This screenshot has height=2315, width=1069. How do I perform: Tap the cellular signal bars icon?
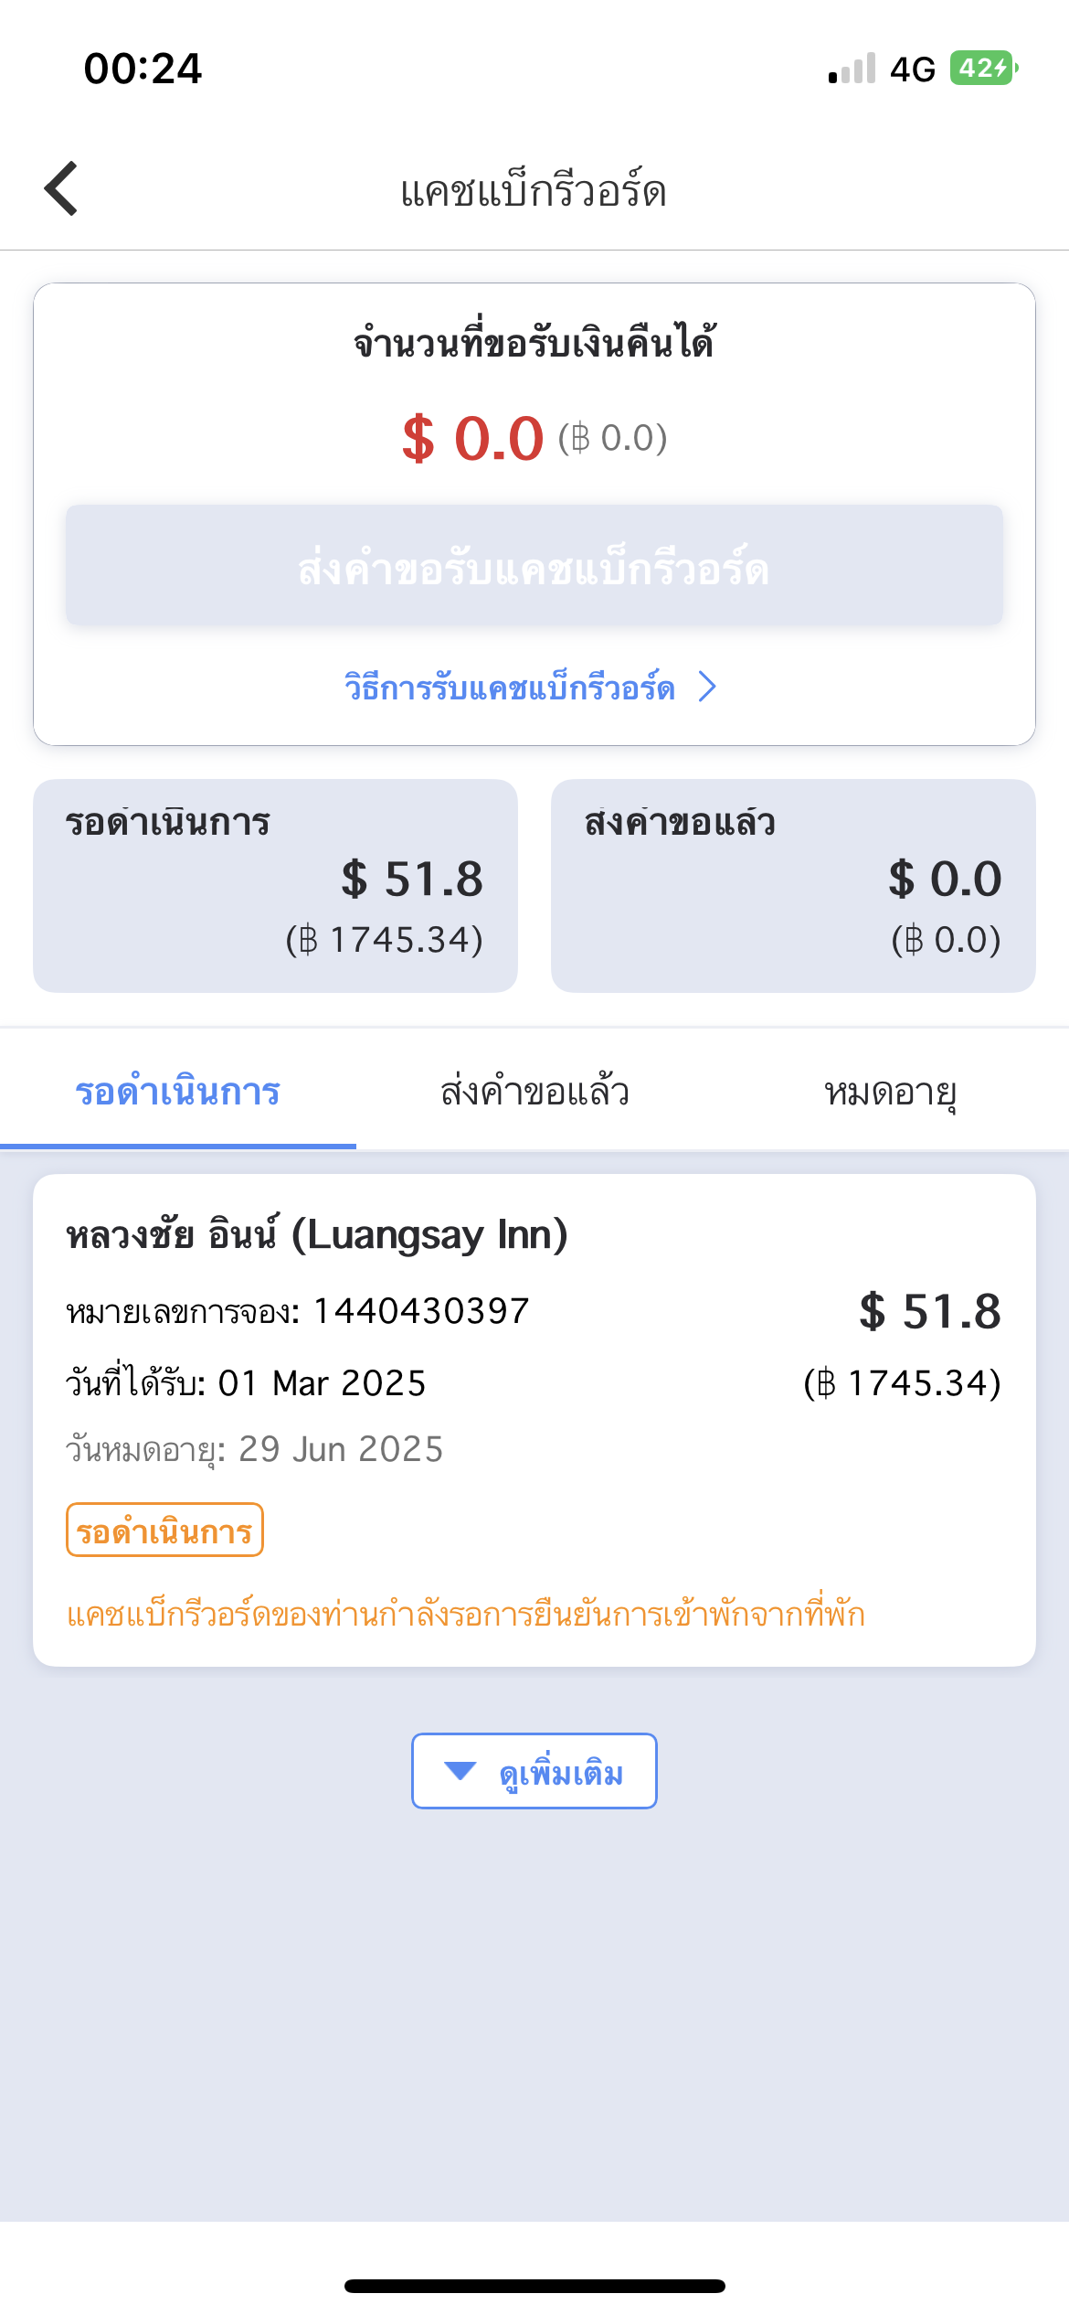[x=852, y=69]
